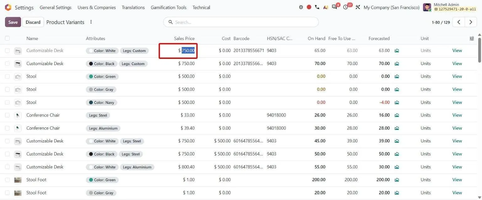Select Customizable Desk White Custom row checkbox
The width and height of the screenshot is (482, 200).
pos(7,50)
